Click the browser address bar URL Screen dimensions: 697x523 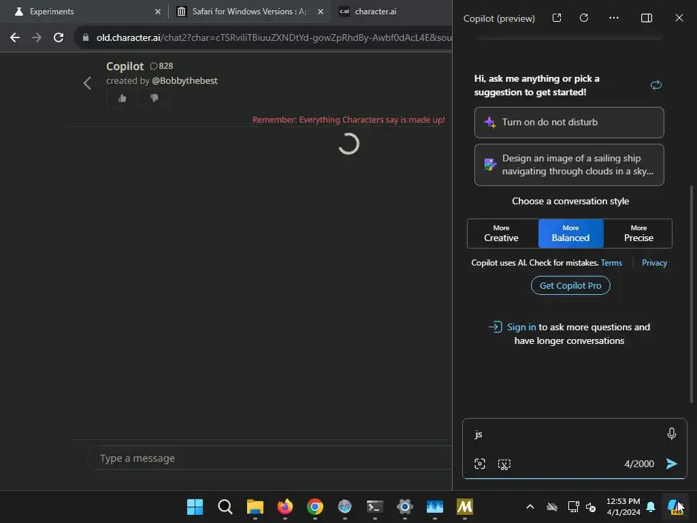(x=274, y=38)
